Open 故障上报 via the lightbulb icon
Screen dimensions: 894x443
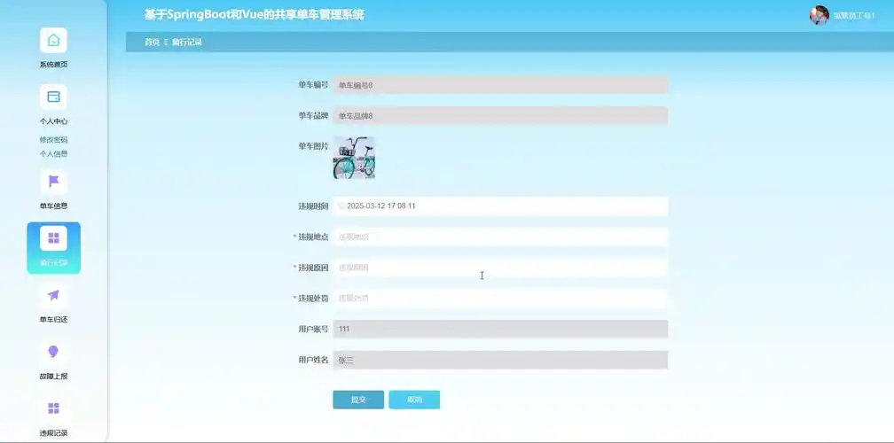[53, 352]
